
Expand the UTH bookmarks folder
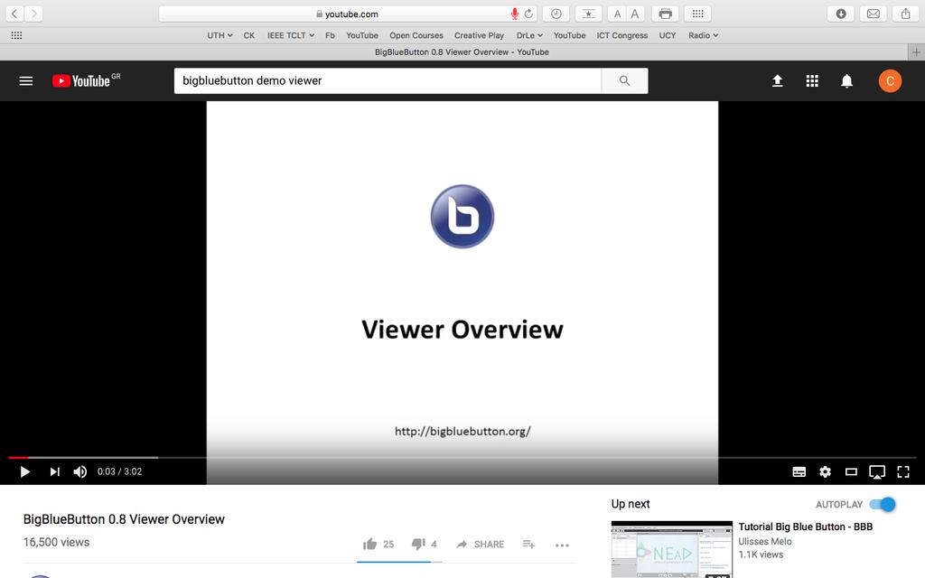click(x=220, y=35)
